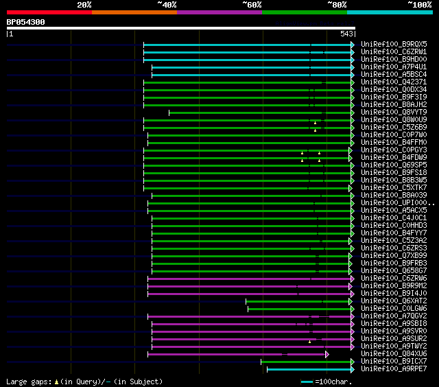Click the Large gaps legend text
Viewport: 439px width, 387px height.
pos(84,382)
